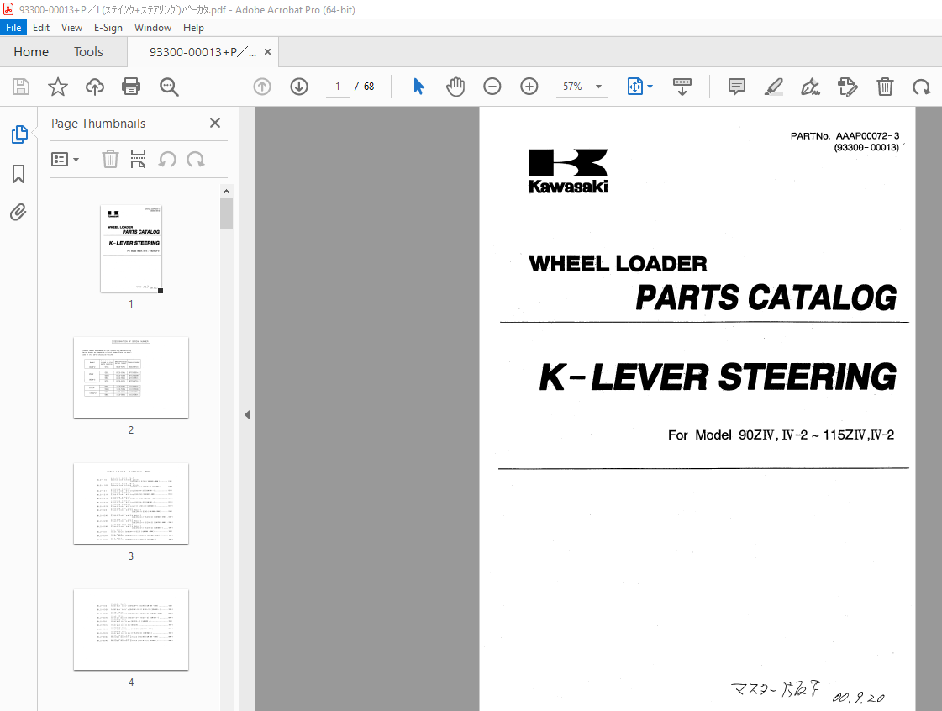Select the 93300-00013+P document tab
The image size is (942, 711).
[x=203, y=52]
